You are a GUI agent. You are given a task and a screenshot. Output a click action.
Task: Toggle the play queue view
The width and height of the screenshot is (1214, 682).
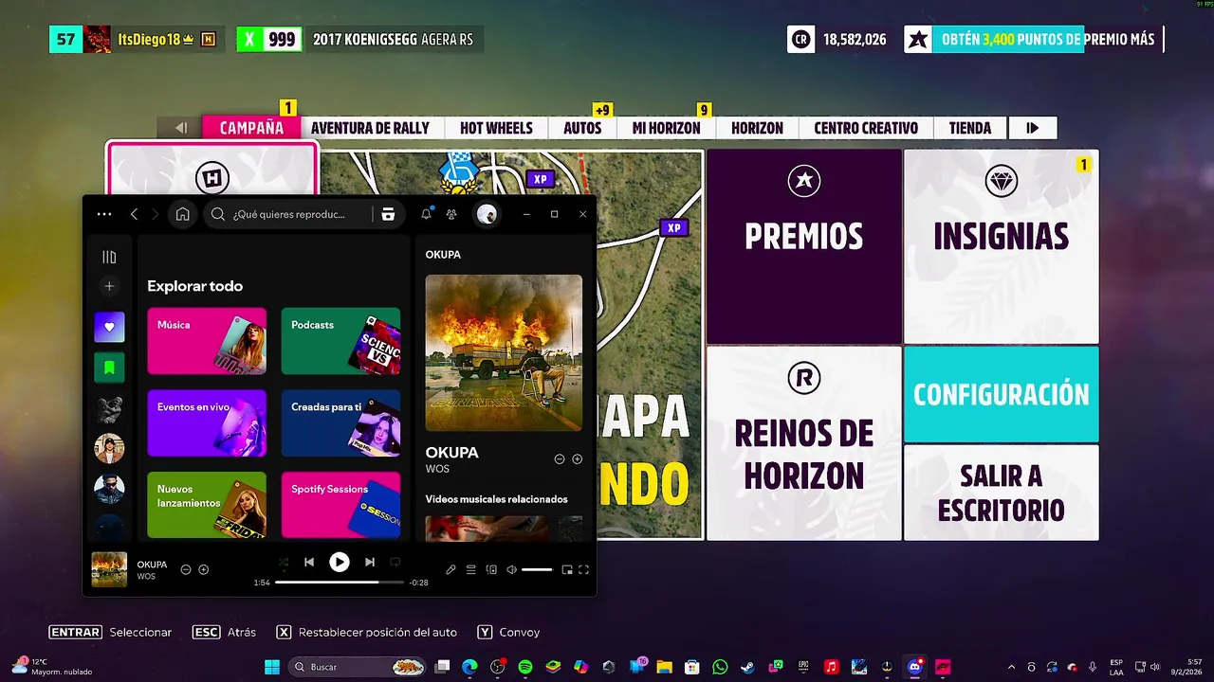point(471,569)
